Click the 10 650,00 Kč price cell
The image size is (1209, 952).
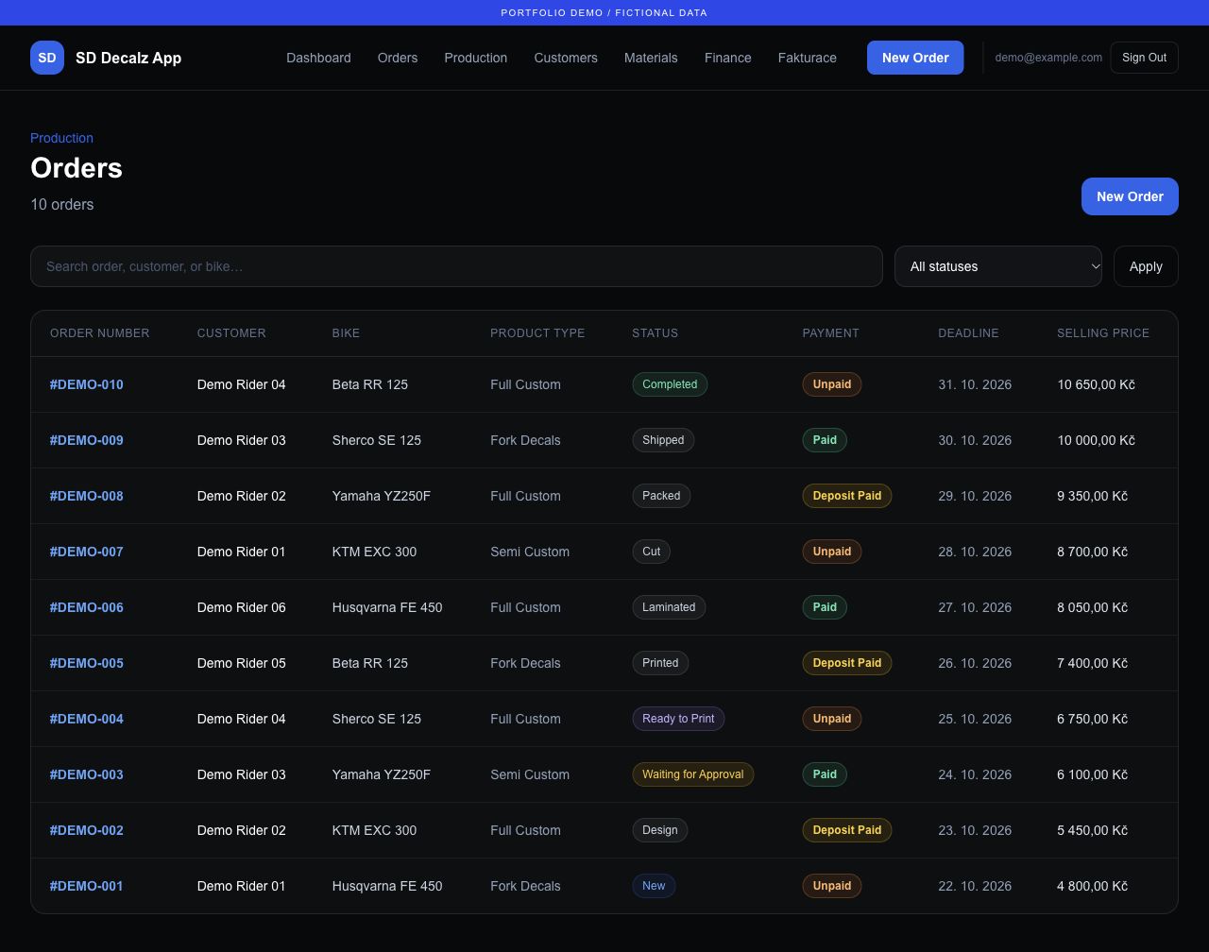pos(1096,384)
